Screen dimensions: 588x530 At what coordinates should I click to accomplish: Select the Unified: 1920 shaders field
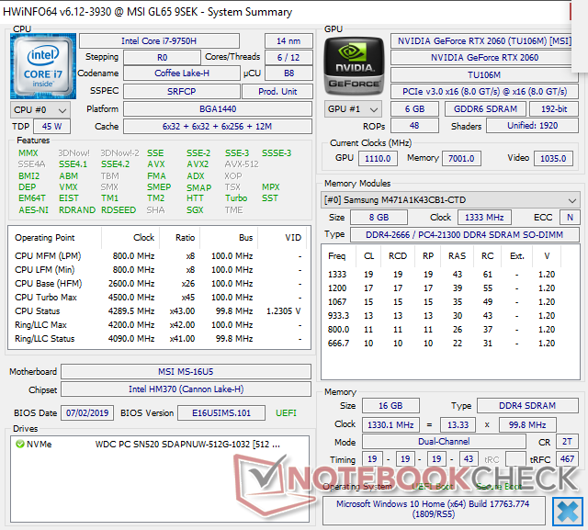pyautogui.click(x=533, y=126)
